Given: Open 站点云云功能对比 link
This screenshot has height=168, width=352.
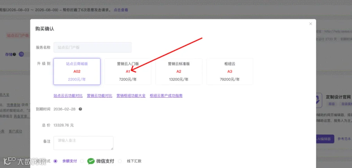Looking at the screenshot, I should [x=68, y=96].
